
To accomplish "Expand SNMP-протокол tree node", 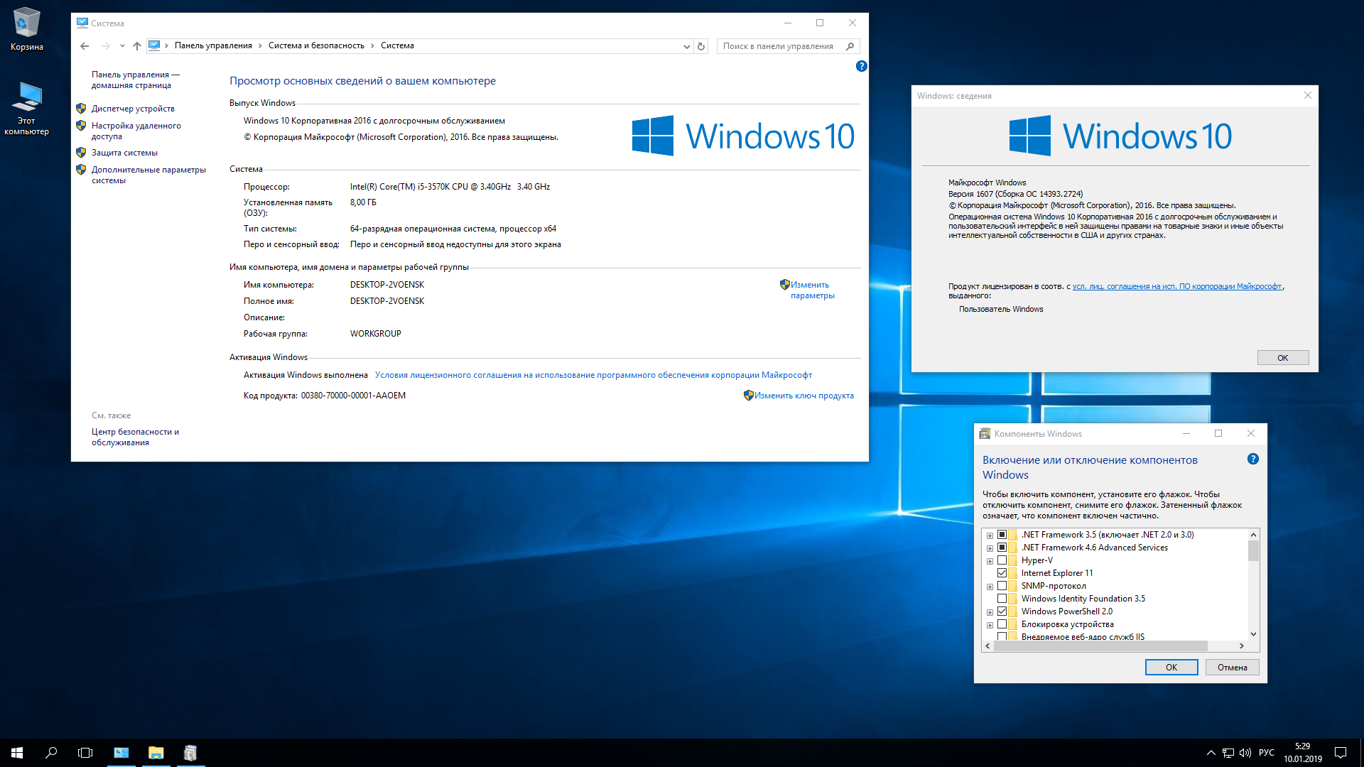I will [x=990, y=587].
